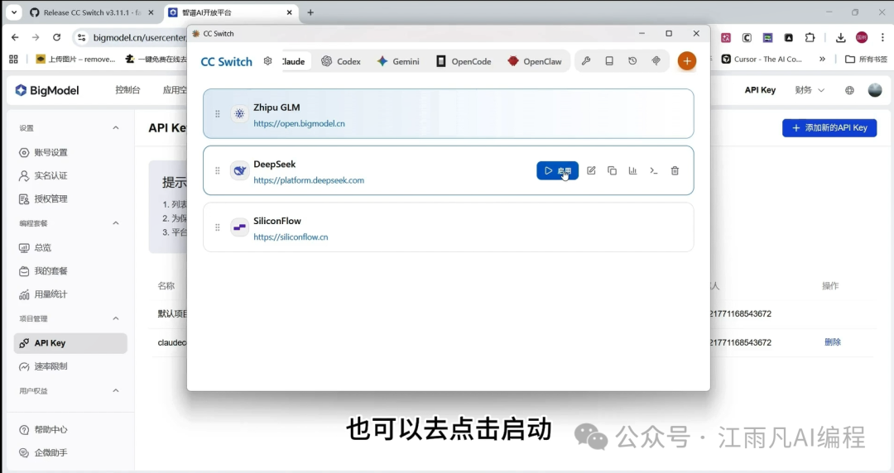Select the Zhipu GLM provider card
Screen dimensions: 894x473
click(x=448, y=113)
